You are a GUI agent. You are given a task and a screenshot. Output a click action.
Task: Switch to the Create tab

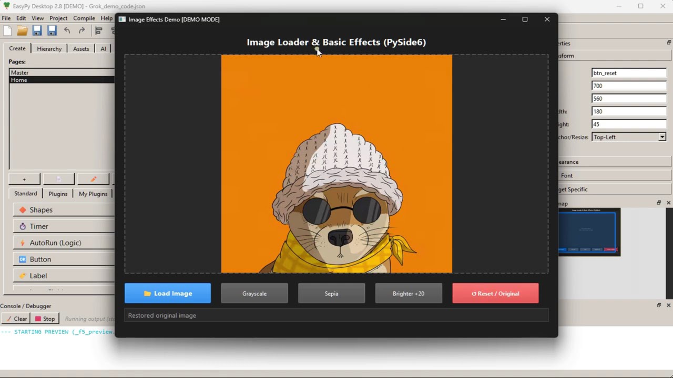17,48
